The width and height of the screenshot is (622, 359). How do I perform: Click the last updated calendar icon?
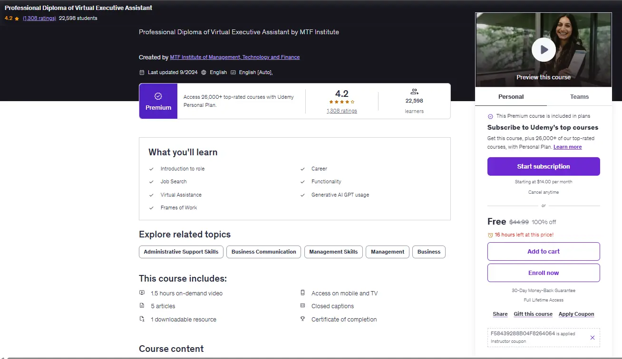point(142,72)
